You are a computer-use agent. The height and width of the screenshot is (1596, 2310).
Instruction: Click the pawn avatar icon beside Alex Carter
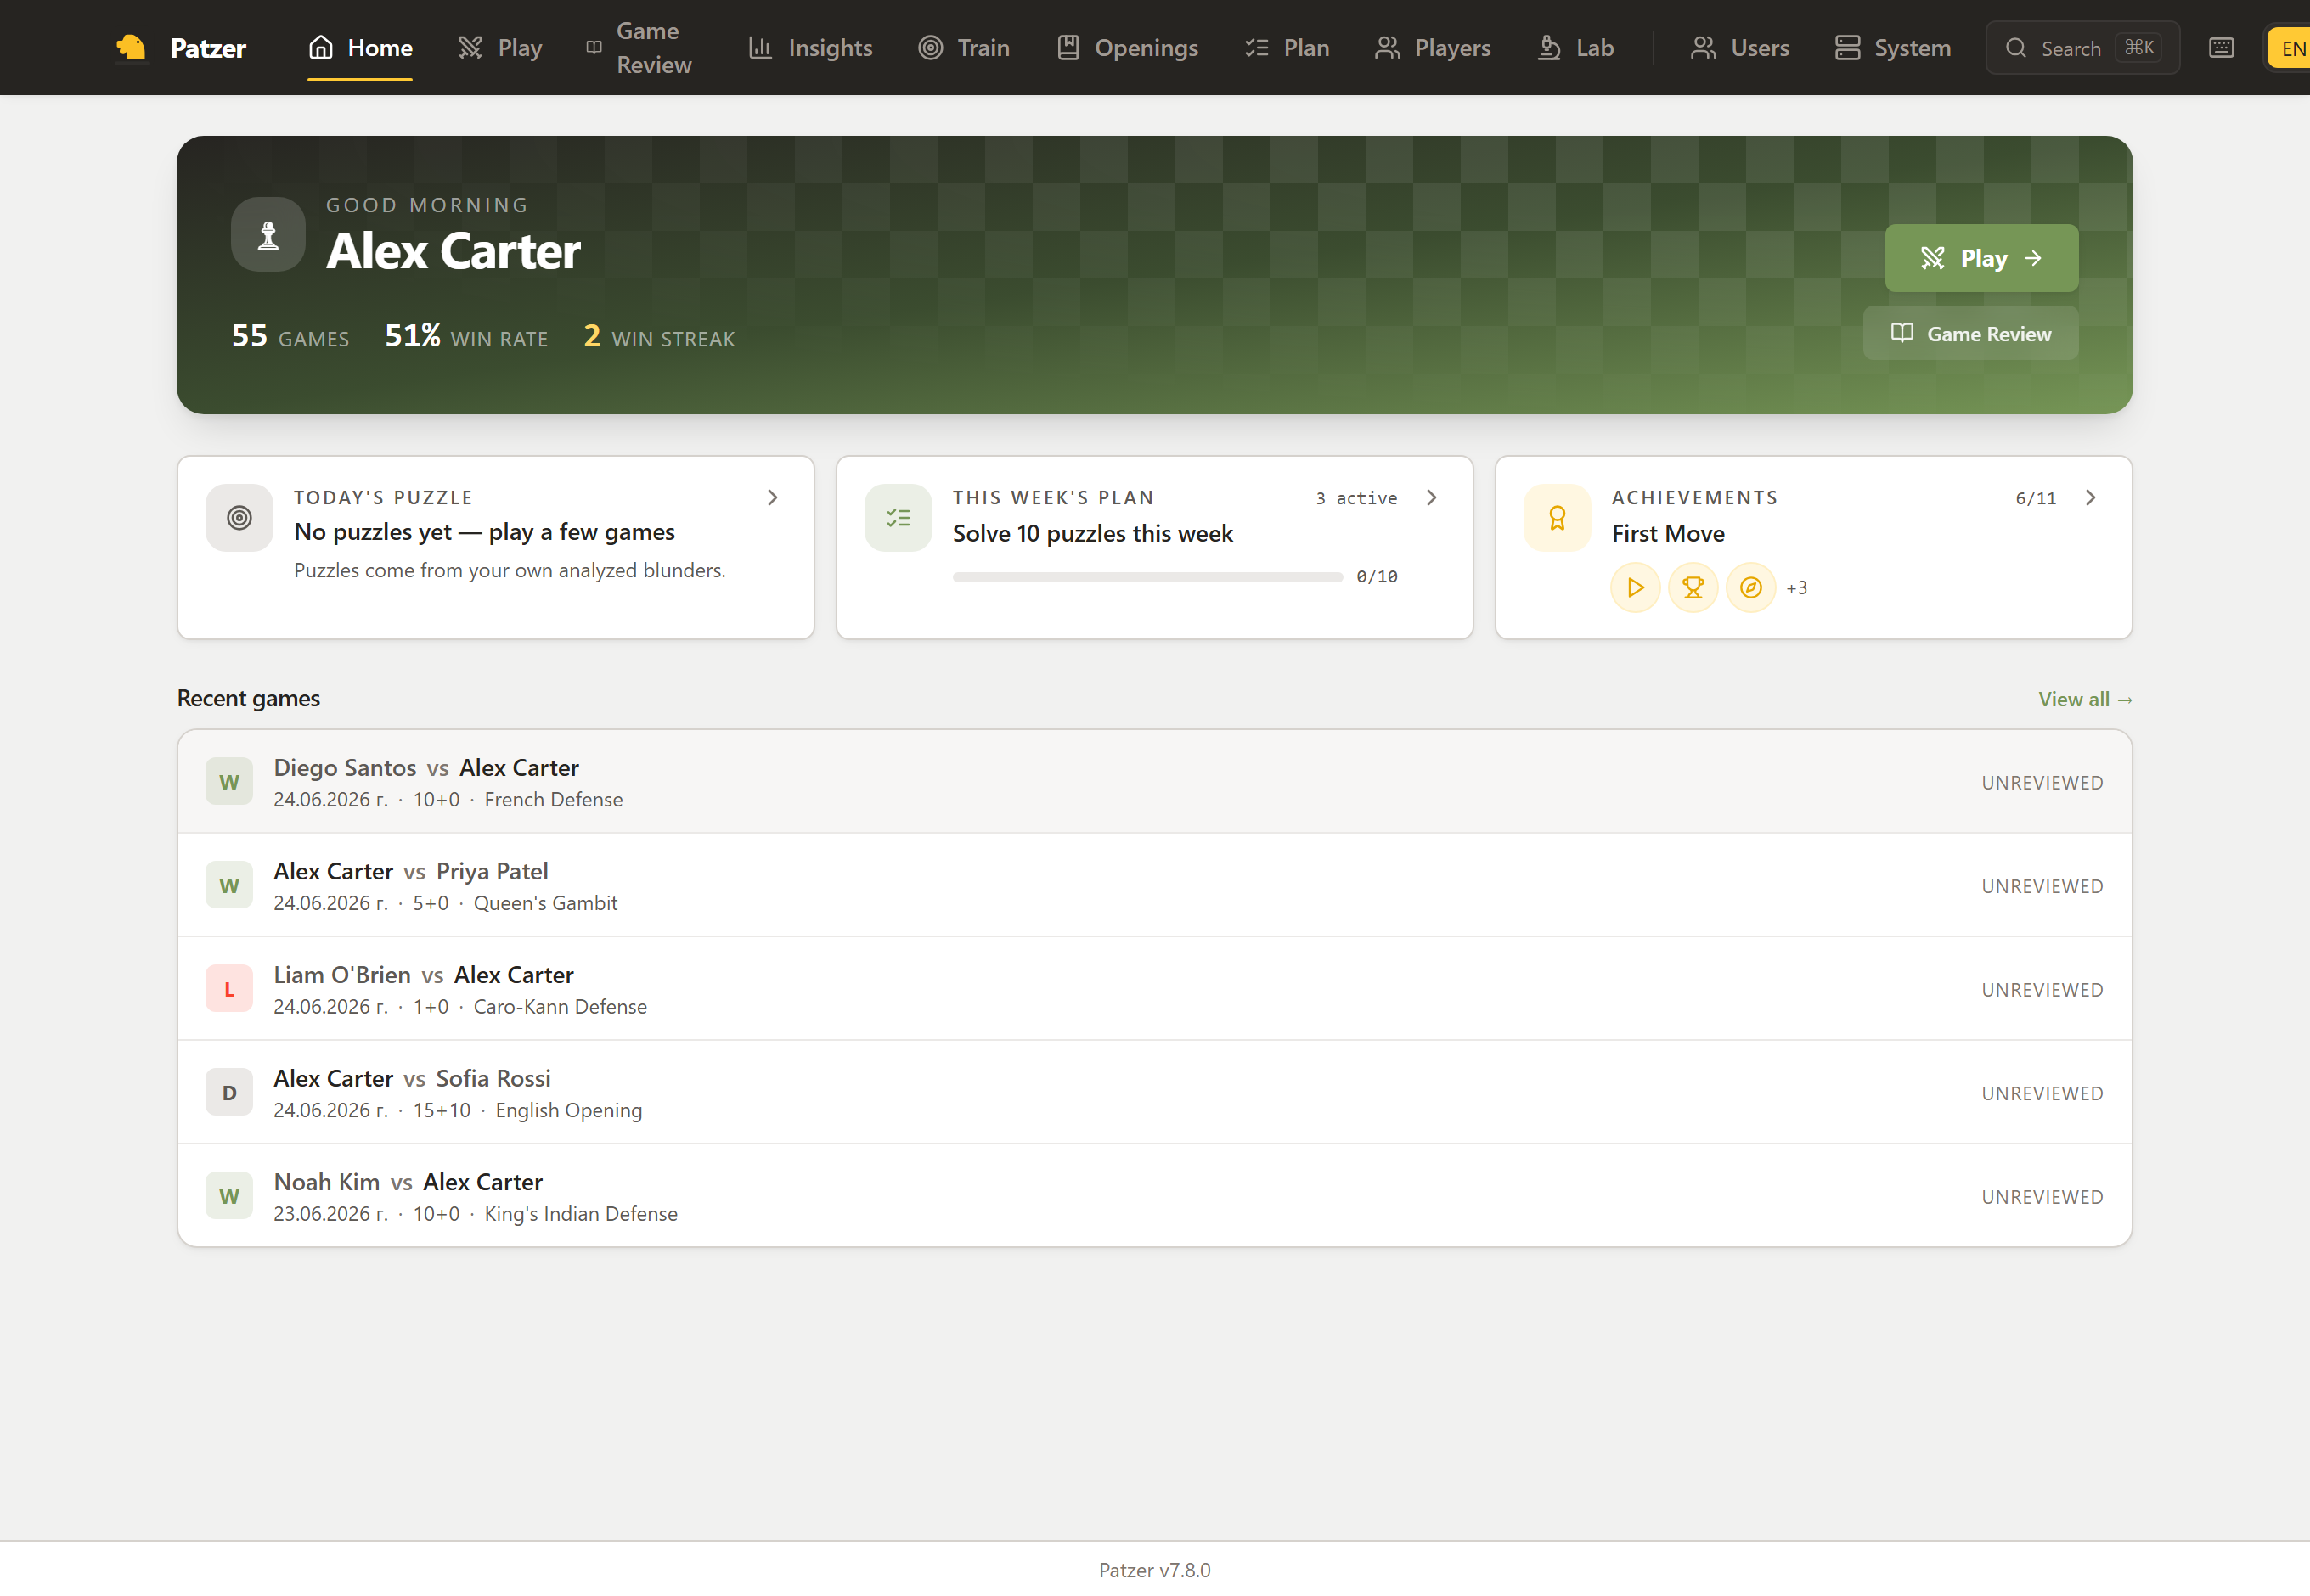[x=268, y=234]
